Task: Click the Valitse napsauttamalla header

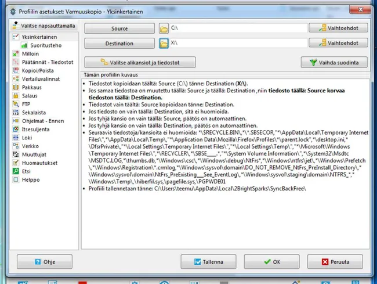Action: [x=44, y=26]
